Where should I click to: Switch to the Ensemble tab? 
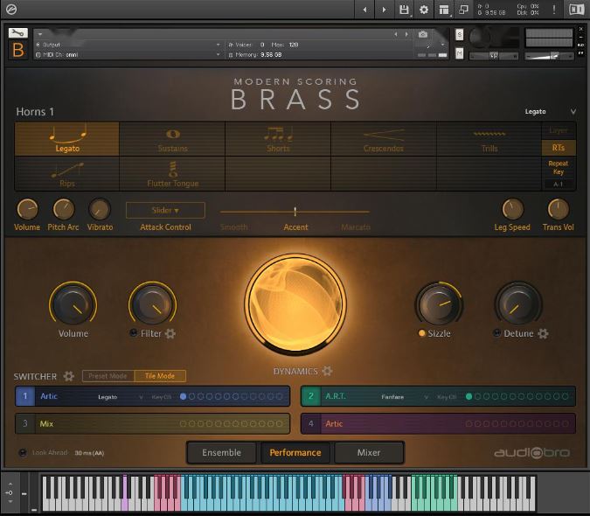(221, 452)
